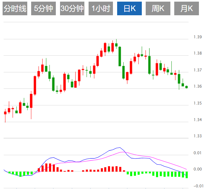Click the 1.39 price axis label

pyautogui.click(x=198, y=37)
